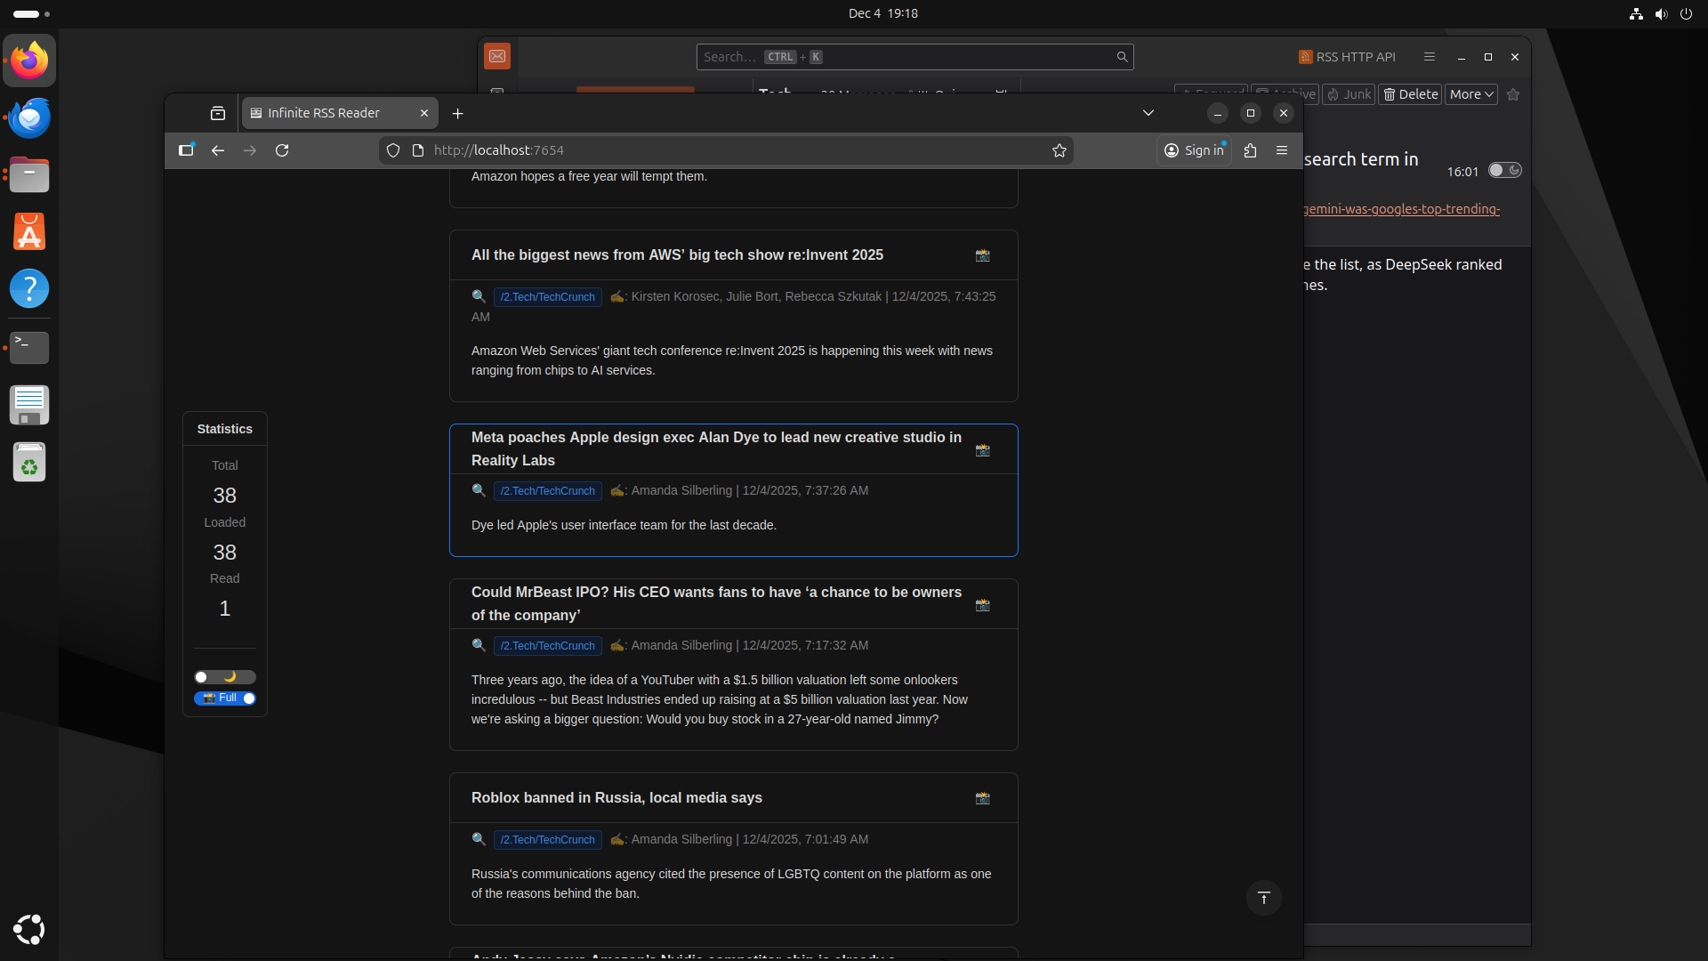This screenshot has width=1708, height=961.
Task: Open the Firefox hamburger menu
Action: [1283, 150]
